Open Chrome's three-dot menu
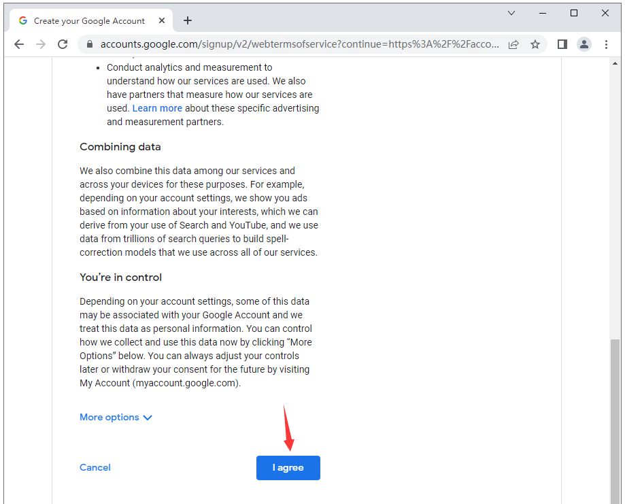625x504 pixels. [x=606, y=44]
